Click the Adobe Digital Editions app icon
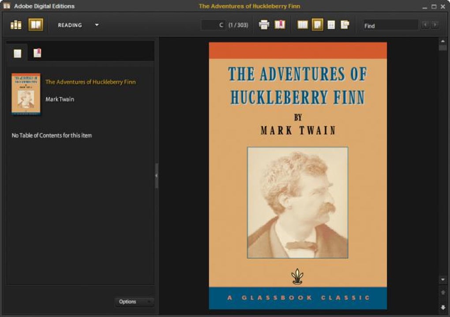This screenshot has height=317, width=450. pyautogui.click(x=6, y=6)
